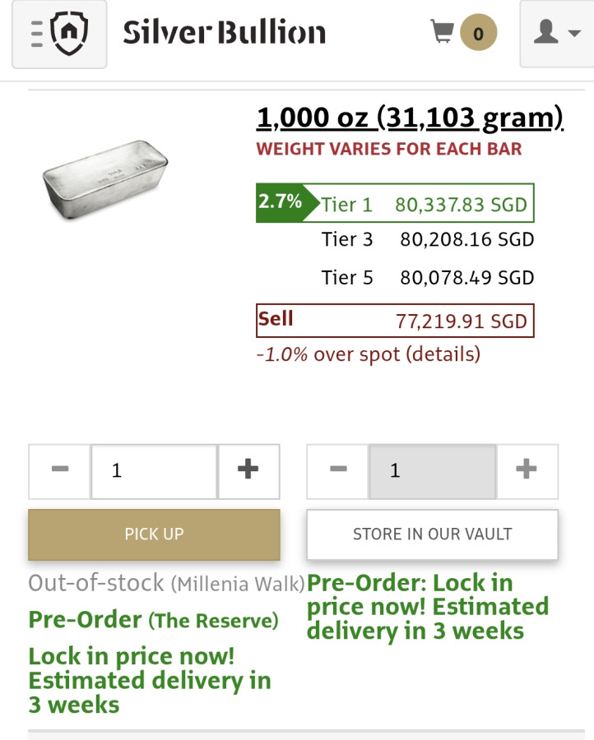
Task: Click the Silver Bullion logo
Action: [x=224, y=33]
